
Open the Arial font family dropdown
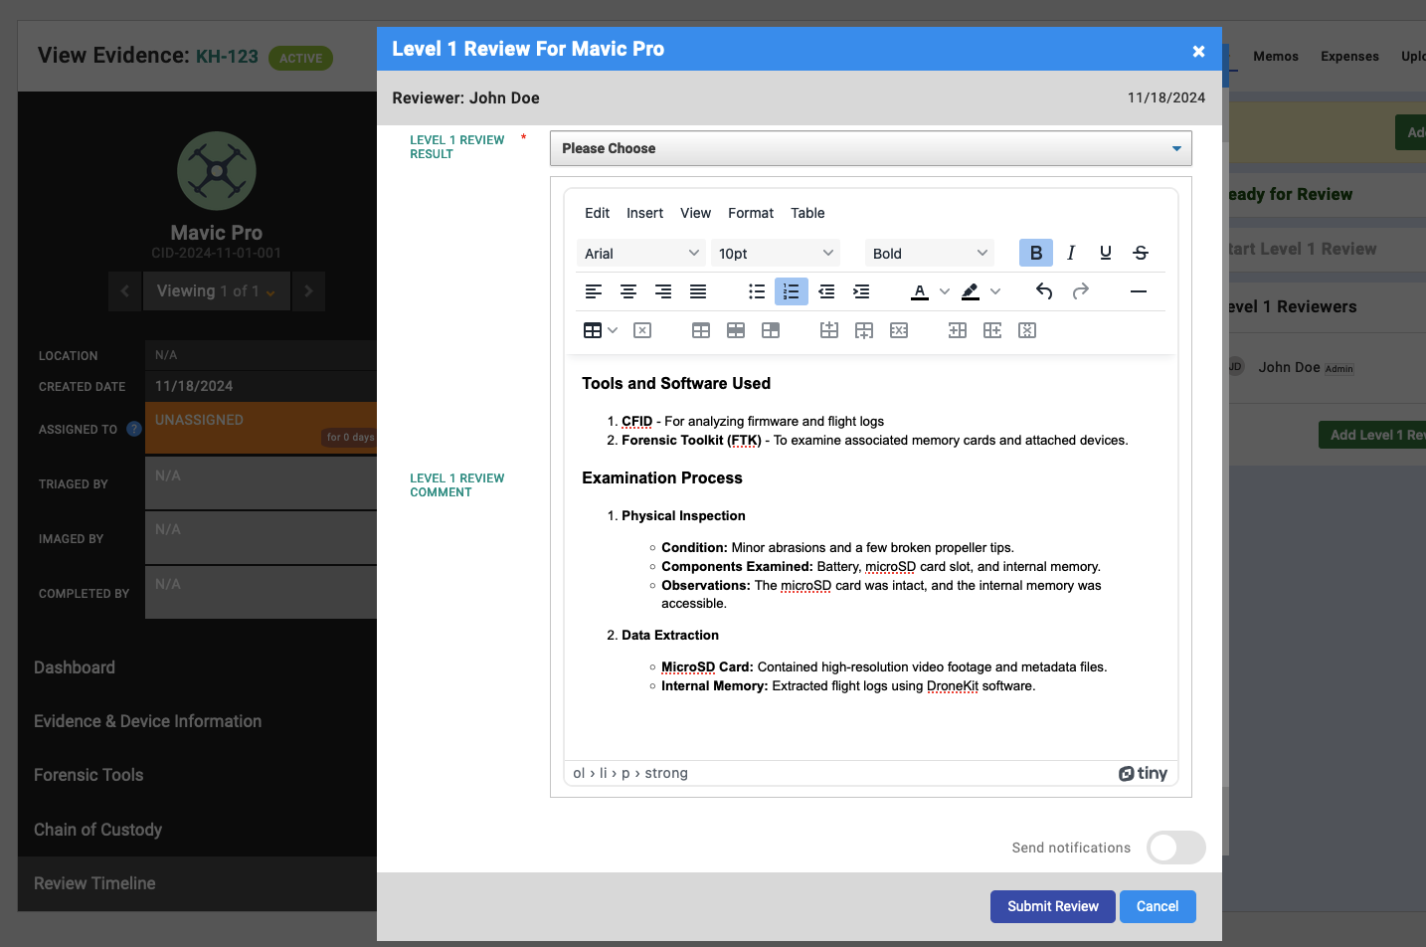point(641,253)
